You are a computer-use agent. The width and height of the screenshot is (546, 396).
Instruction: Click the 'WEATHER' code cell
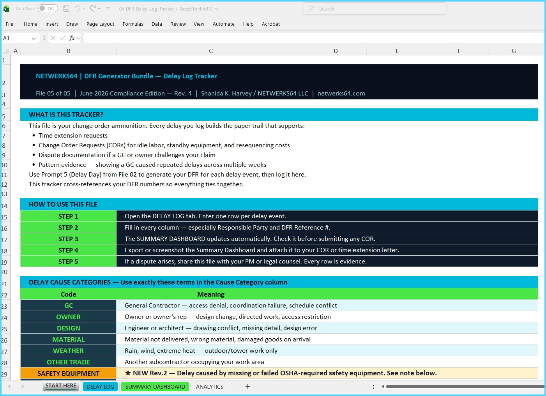pos(68,351)
